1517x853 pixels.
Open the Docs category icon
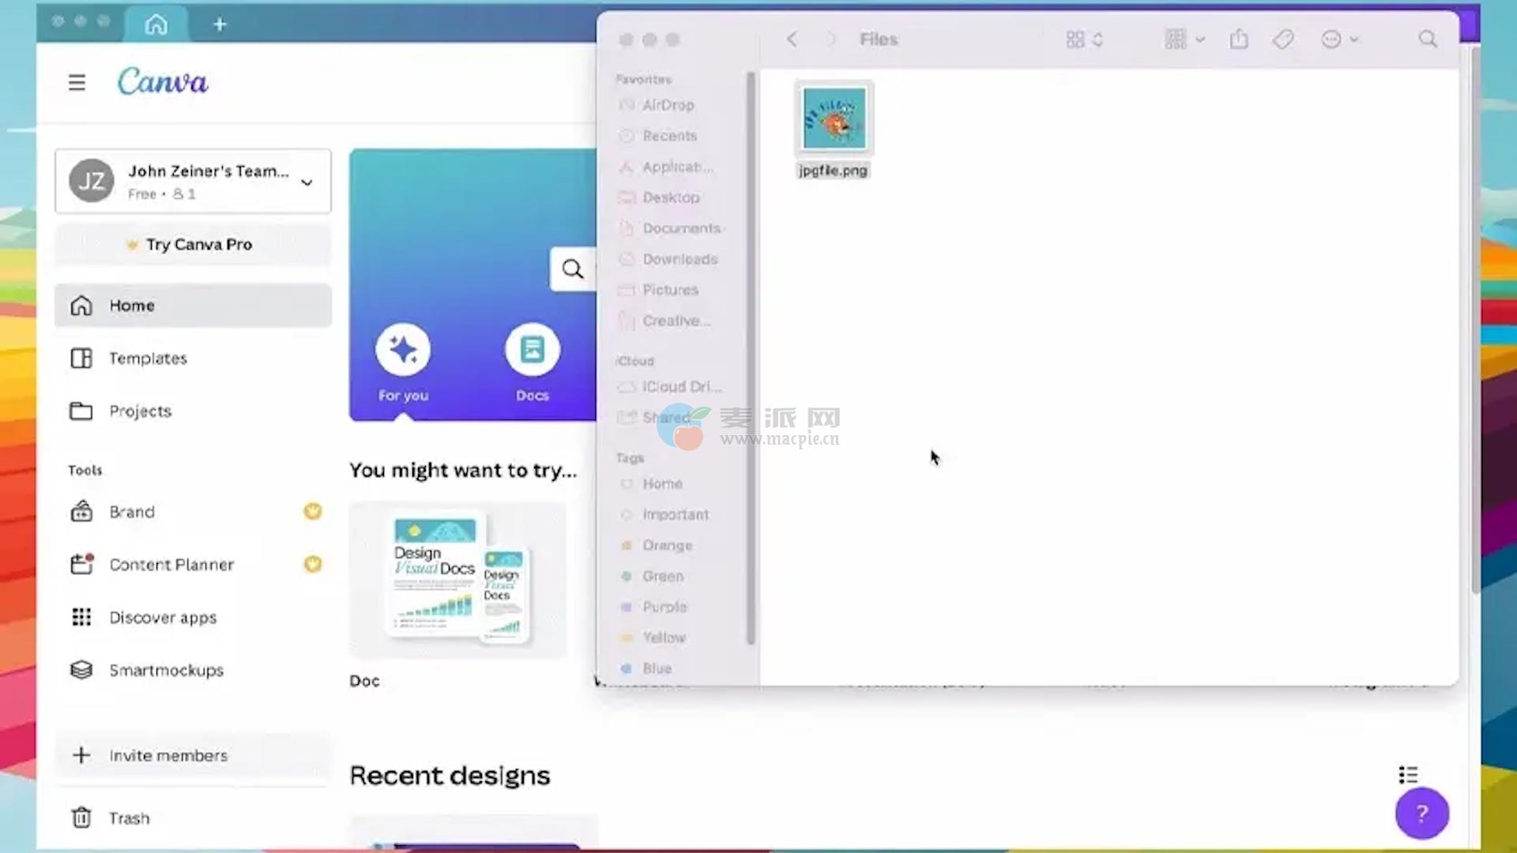click(533, 350)
